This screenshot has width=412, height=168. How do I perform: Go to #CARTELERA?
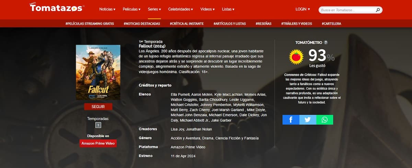(331, 24)
